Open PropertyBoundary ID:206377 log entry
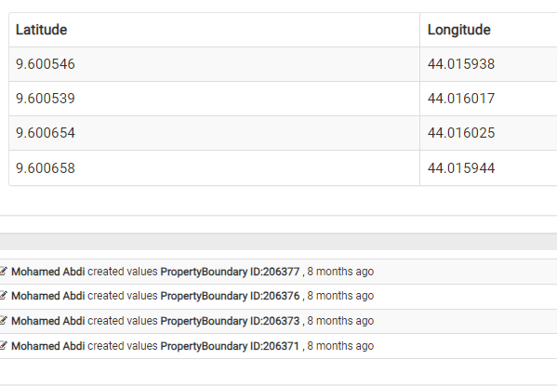Screen dimensions: 557x386 point(231,272)
